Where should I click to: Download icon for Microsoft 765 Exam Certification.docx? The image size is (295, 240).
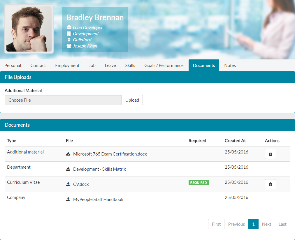[x=68, y=154]
